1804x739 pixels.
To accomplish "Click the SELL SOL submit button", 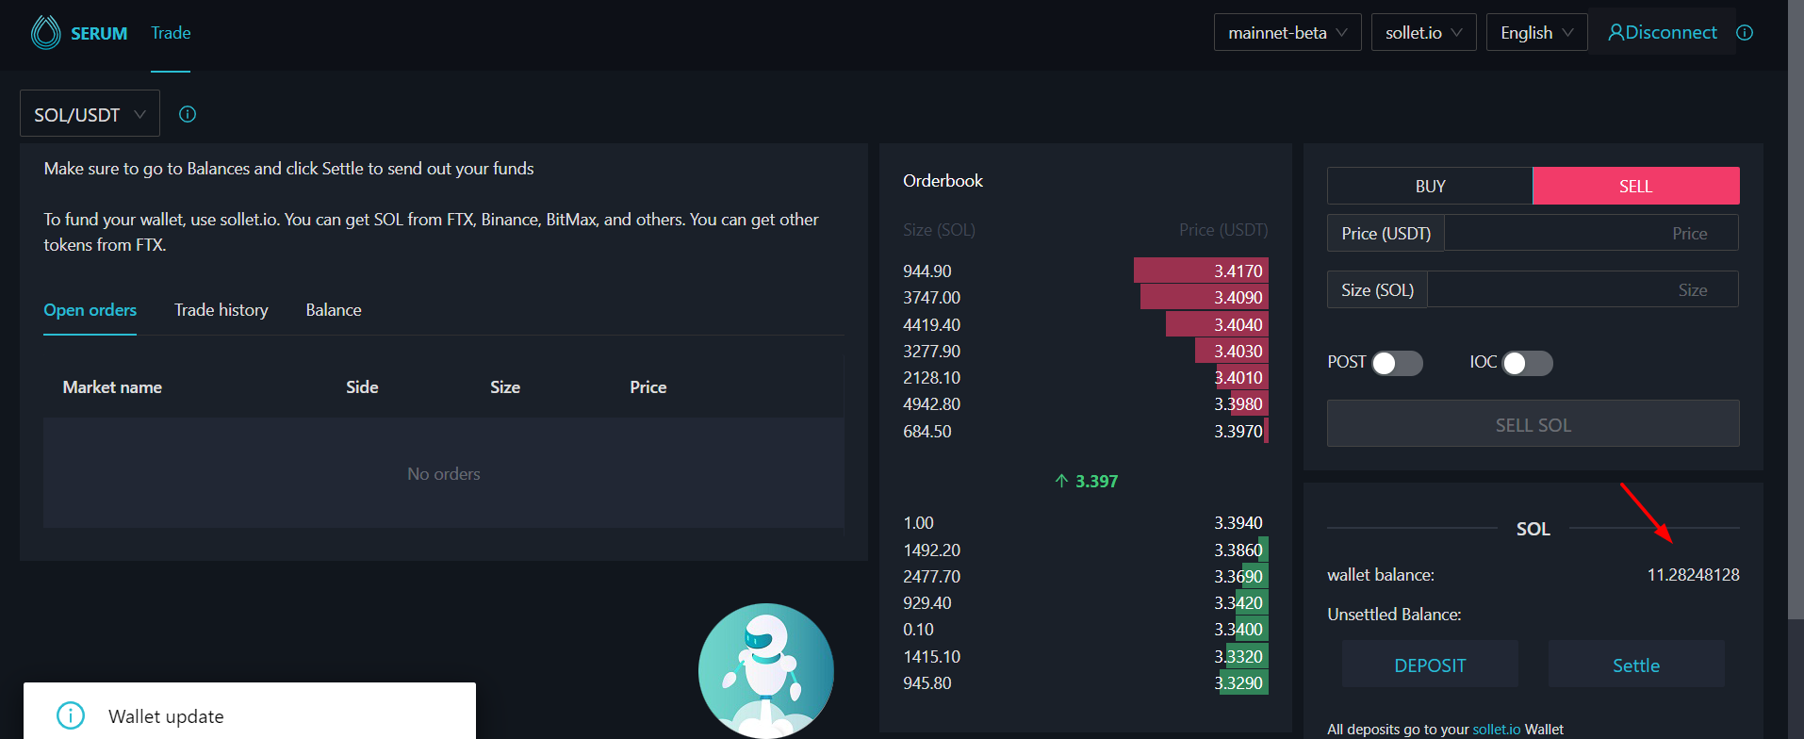I will (x=1533, y=424).
